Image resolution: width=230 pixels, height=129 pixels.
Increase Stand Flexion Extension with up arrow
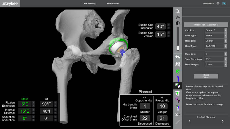pyautogui.click(x=34, y=103)
